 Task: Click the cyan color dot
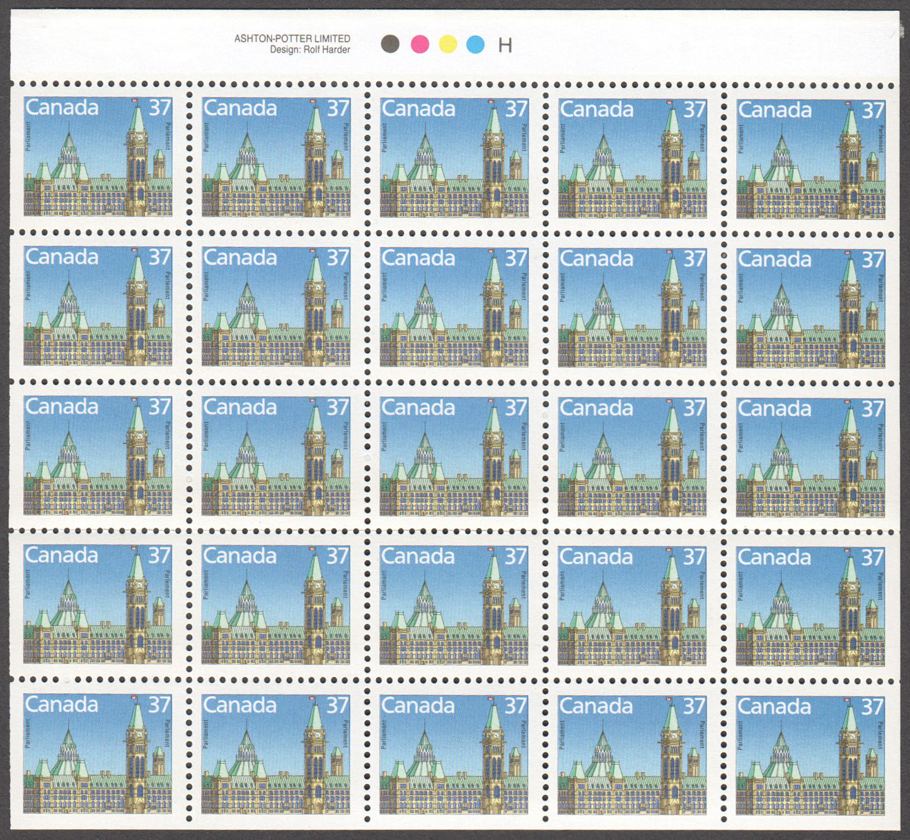pos(475,44)
